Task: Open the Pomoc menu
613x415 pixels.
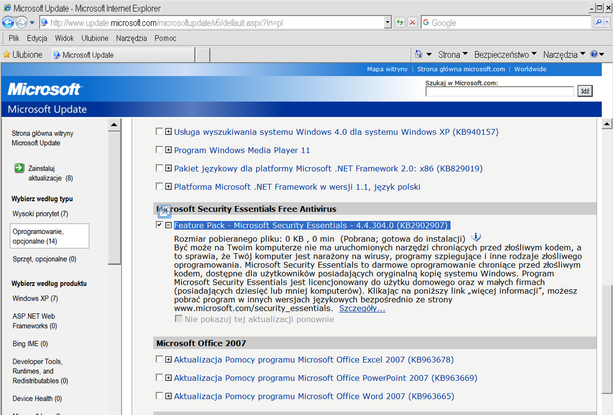Action: point(166,38)
